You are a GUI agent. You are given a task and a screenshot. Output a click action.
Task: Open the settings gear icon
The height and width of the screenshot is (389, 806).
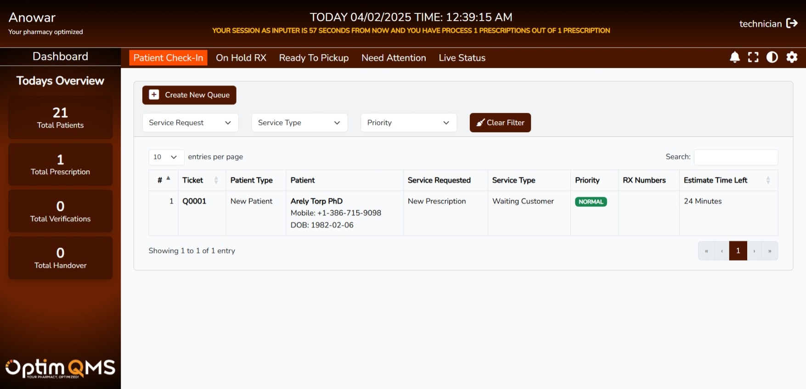[792, 57]
